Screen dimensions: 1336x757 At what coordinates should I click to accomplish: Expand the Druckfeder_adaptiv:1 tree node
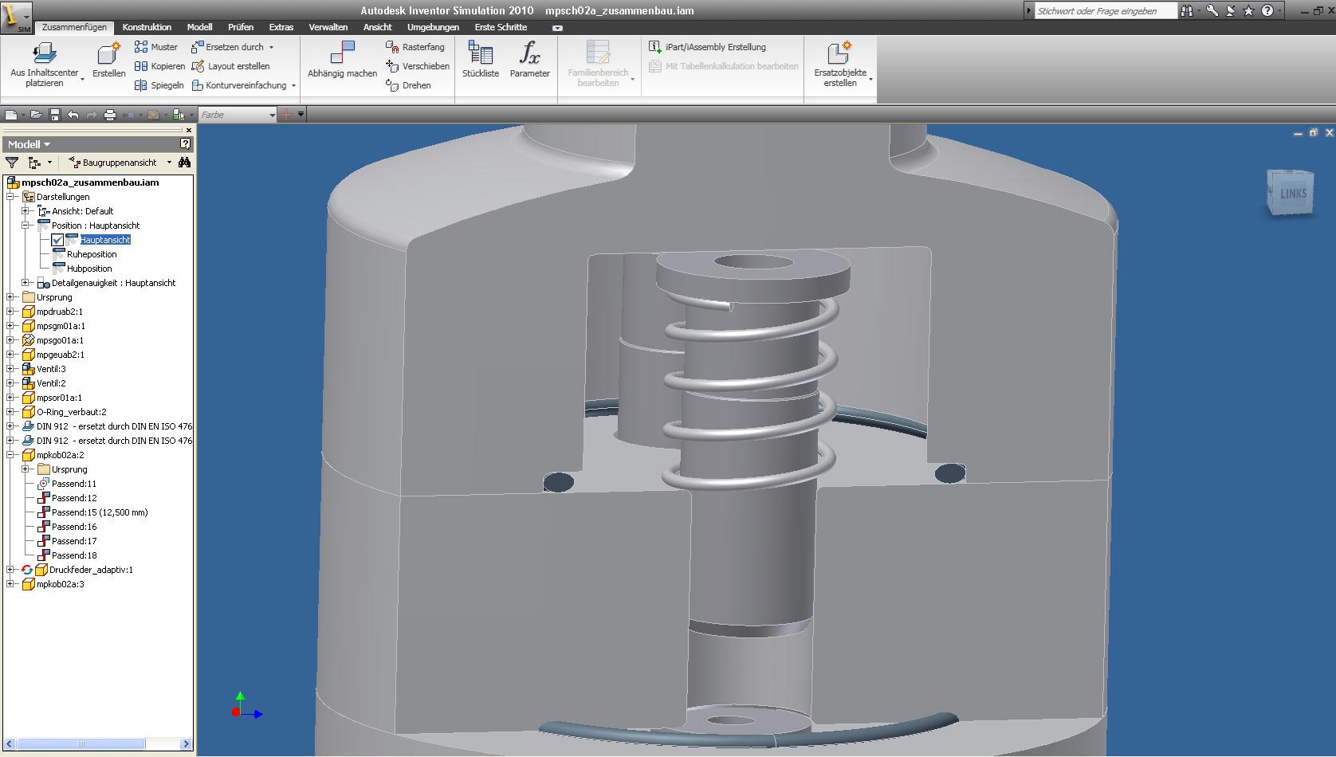[10, 570]
